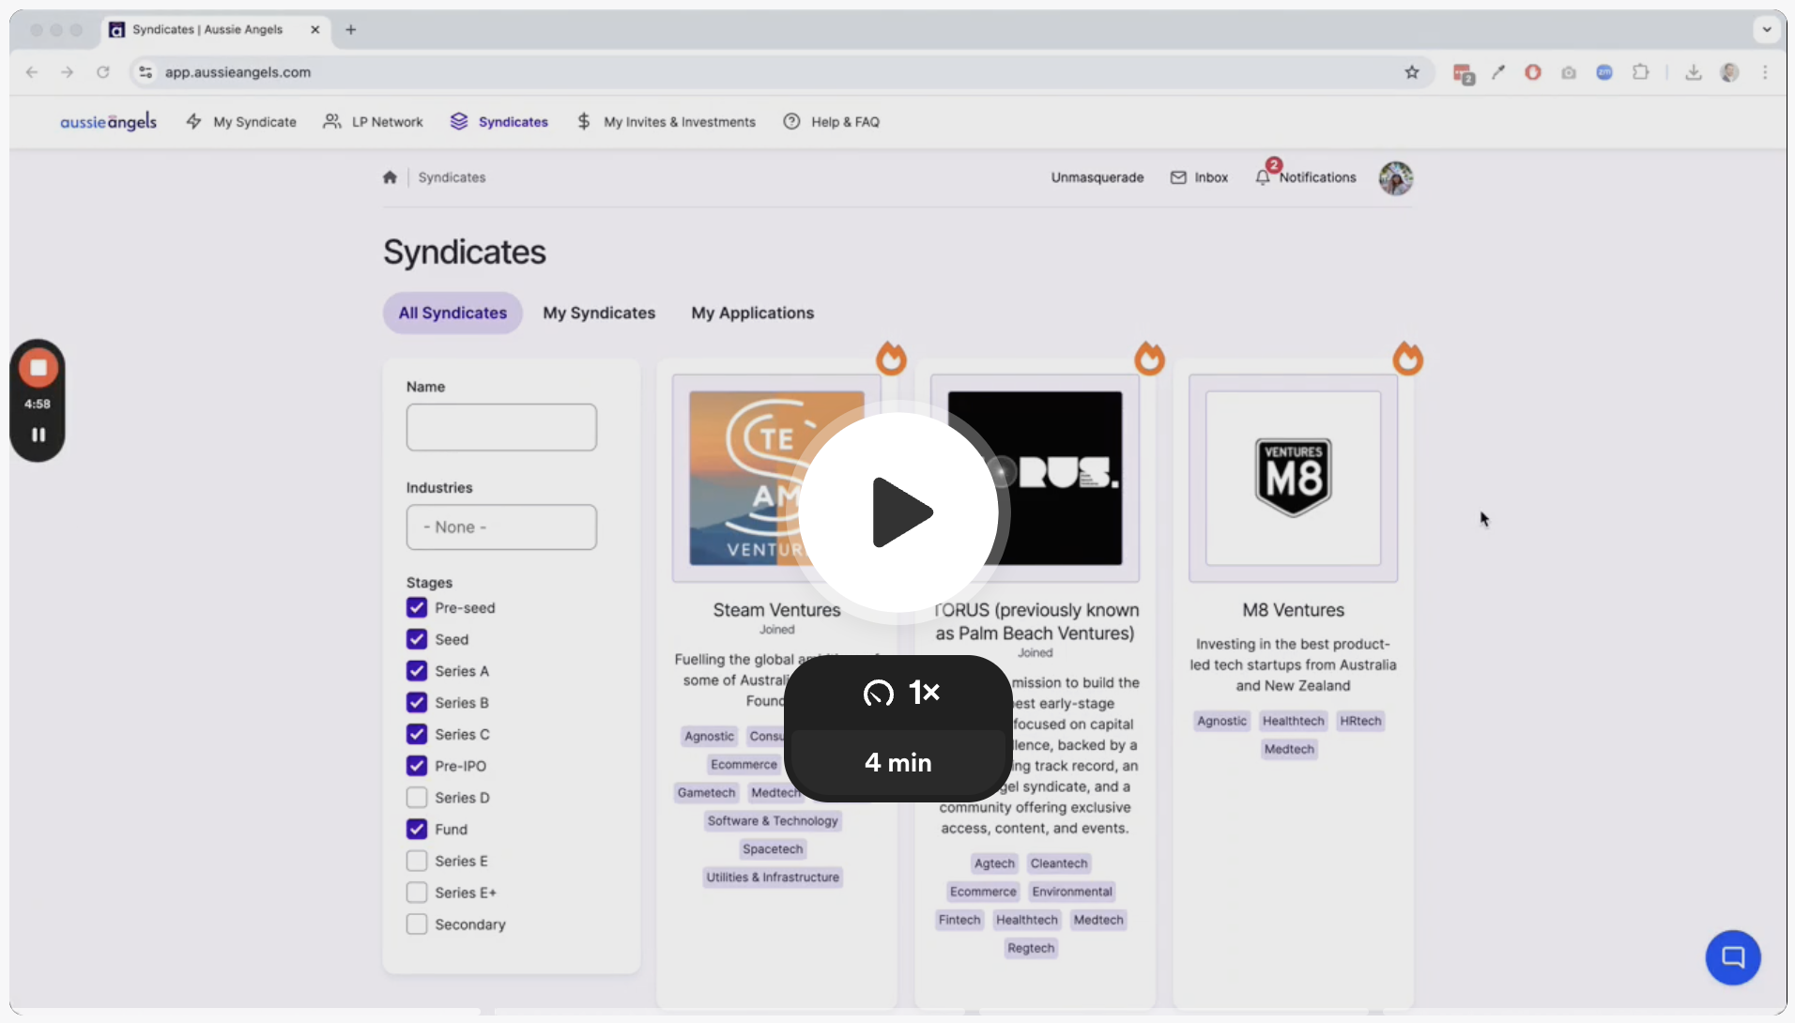Pause the screen recording
The width and height of the screenshot is (1795, 1023).
[38, 435]
